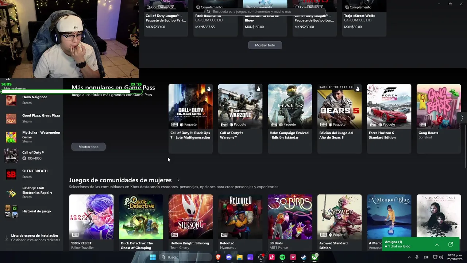Open 30 Birds game cover
The image size is (467, 263).
[x=290, y=217]
